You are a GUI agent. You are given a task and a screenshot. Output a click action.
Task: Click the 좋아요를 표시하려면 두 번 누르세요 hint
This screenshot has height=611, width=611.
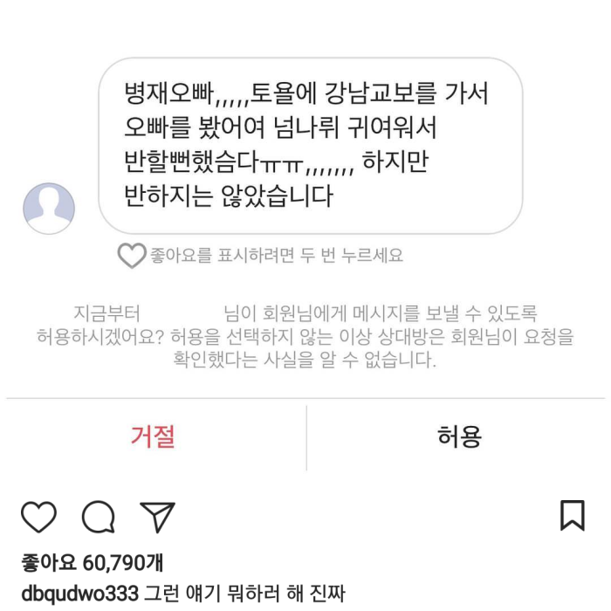[277, 256]
